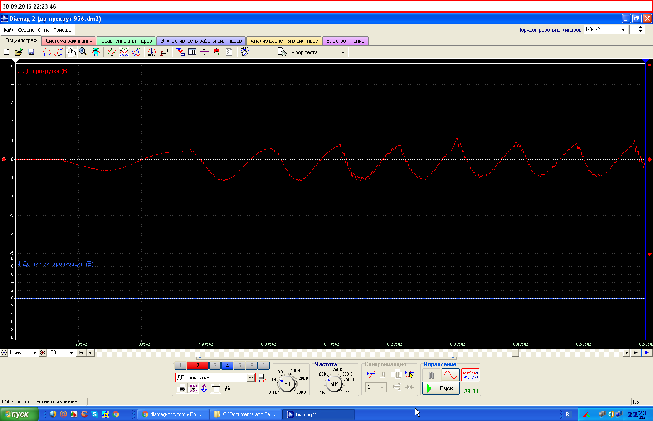Open diamag-osc.com Chrome taskbar window
The height and width of the screenshot is (421, 653).
[x=173, y=414]
